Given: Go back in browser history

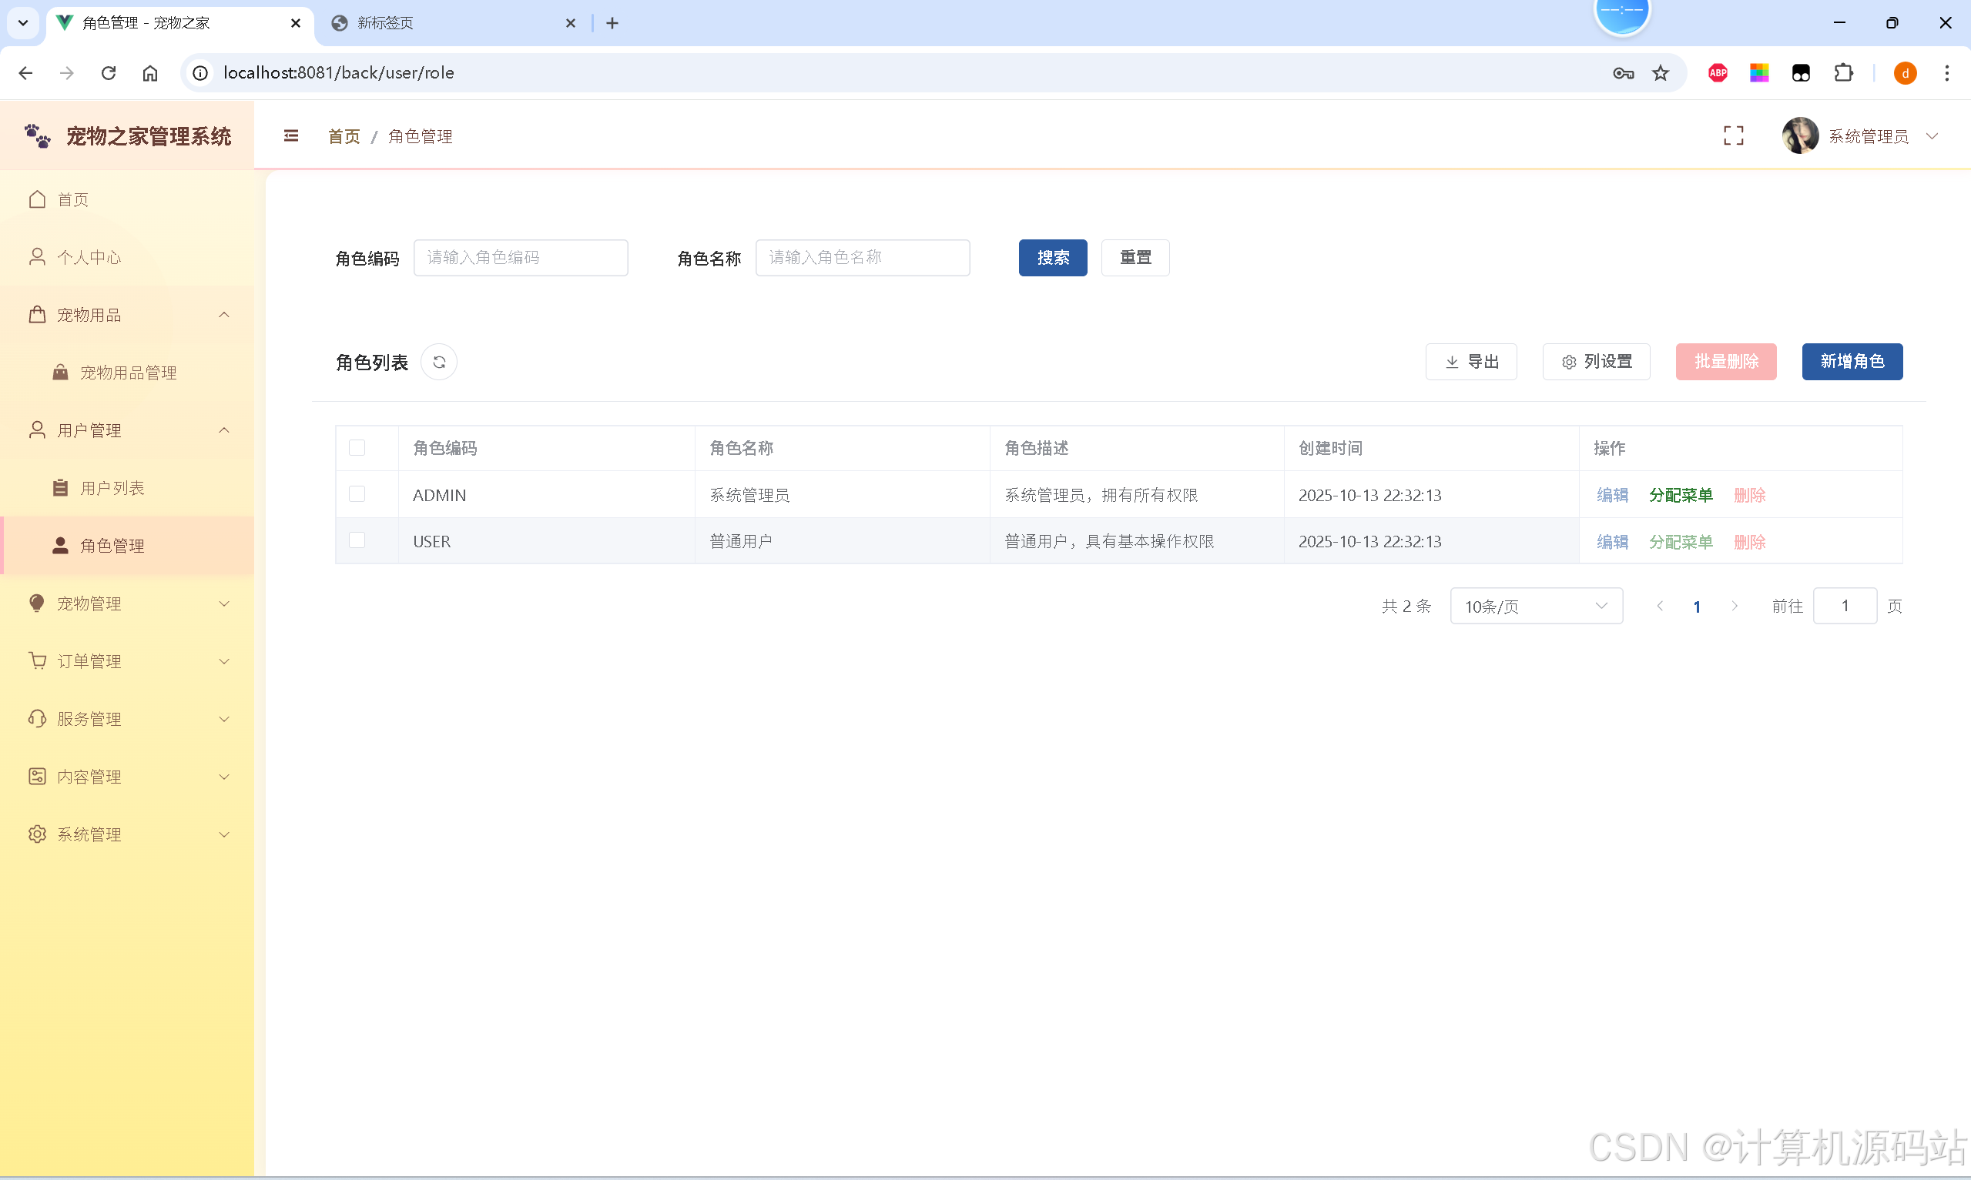Looking at the screenshot, I should 25,73.
